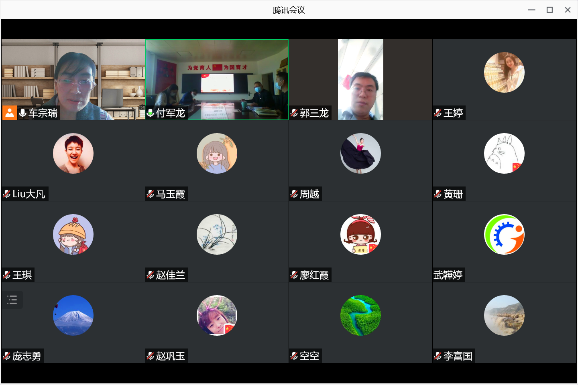This screenshot has width=578, height=385.
Task: Select 车宗瑞's video feed
Action: click(73, 79)
